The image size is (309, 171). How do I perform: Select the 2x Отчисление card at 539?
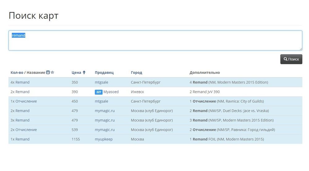[x=23, y=130]
